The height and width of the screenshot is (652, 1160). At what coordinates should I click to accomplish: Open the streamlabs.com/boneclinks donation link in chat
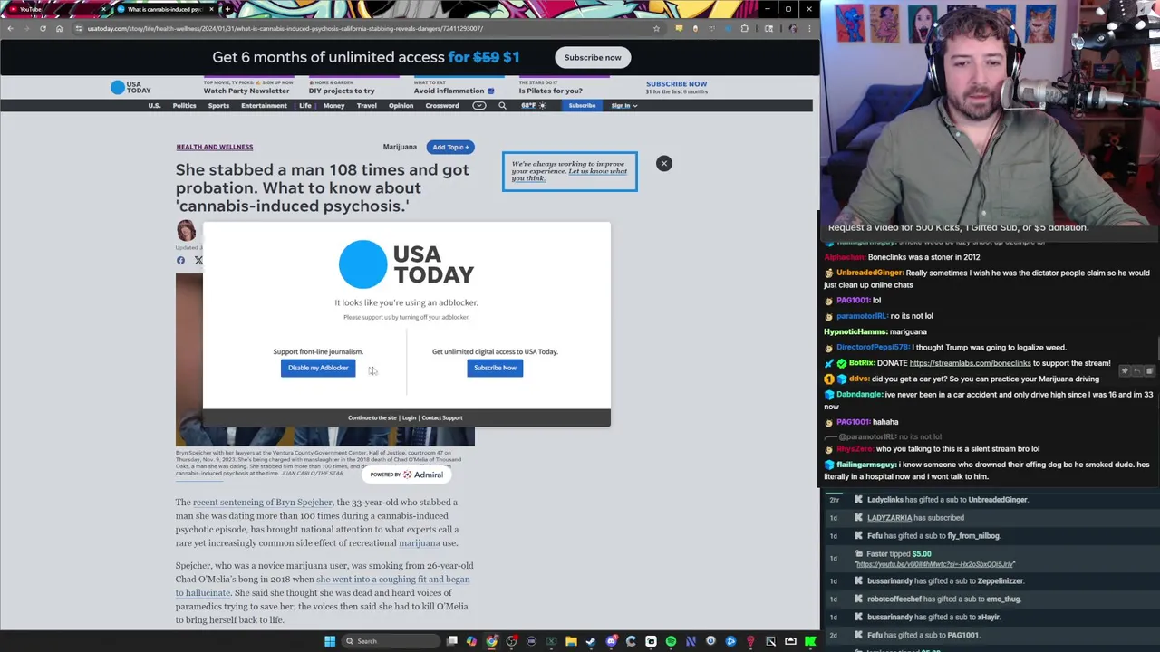coord(970,363)
